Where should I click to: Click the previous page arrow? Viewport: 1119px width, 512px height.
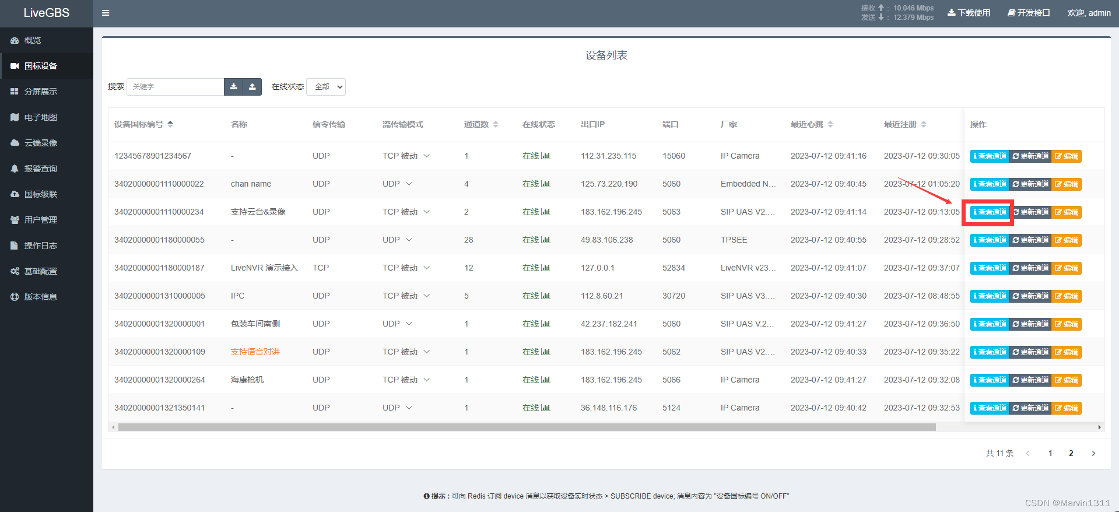coord(1028,453)
